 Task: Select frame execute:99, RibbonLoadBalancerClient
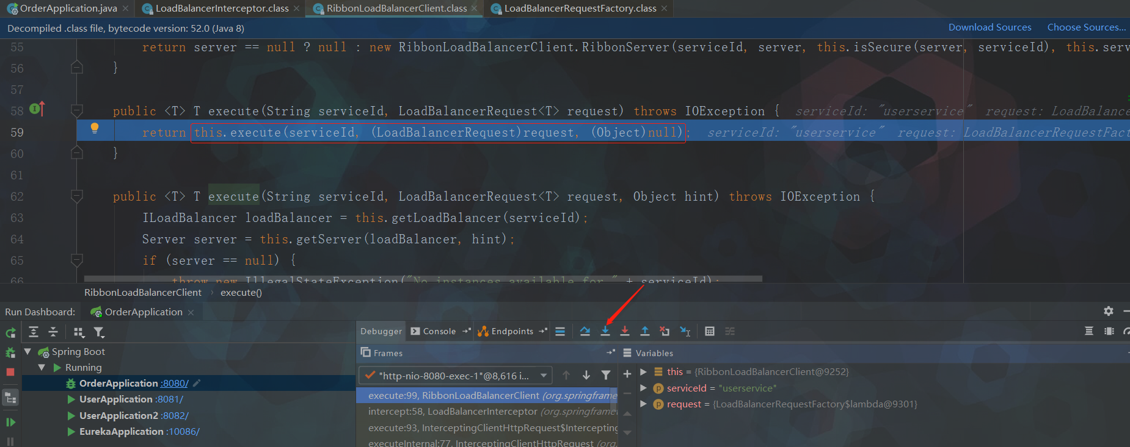[x=487, y=395]
